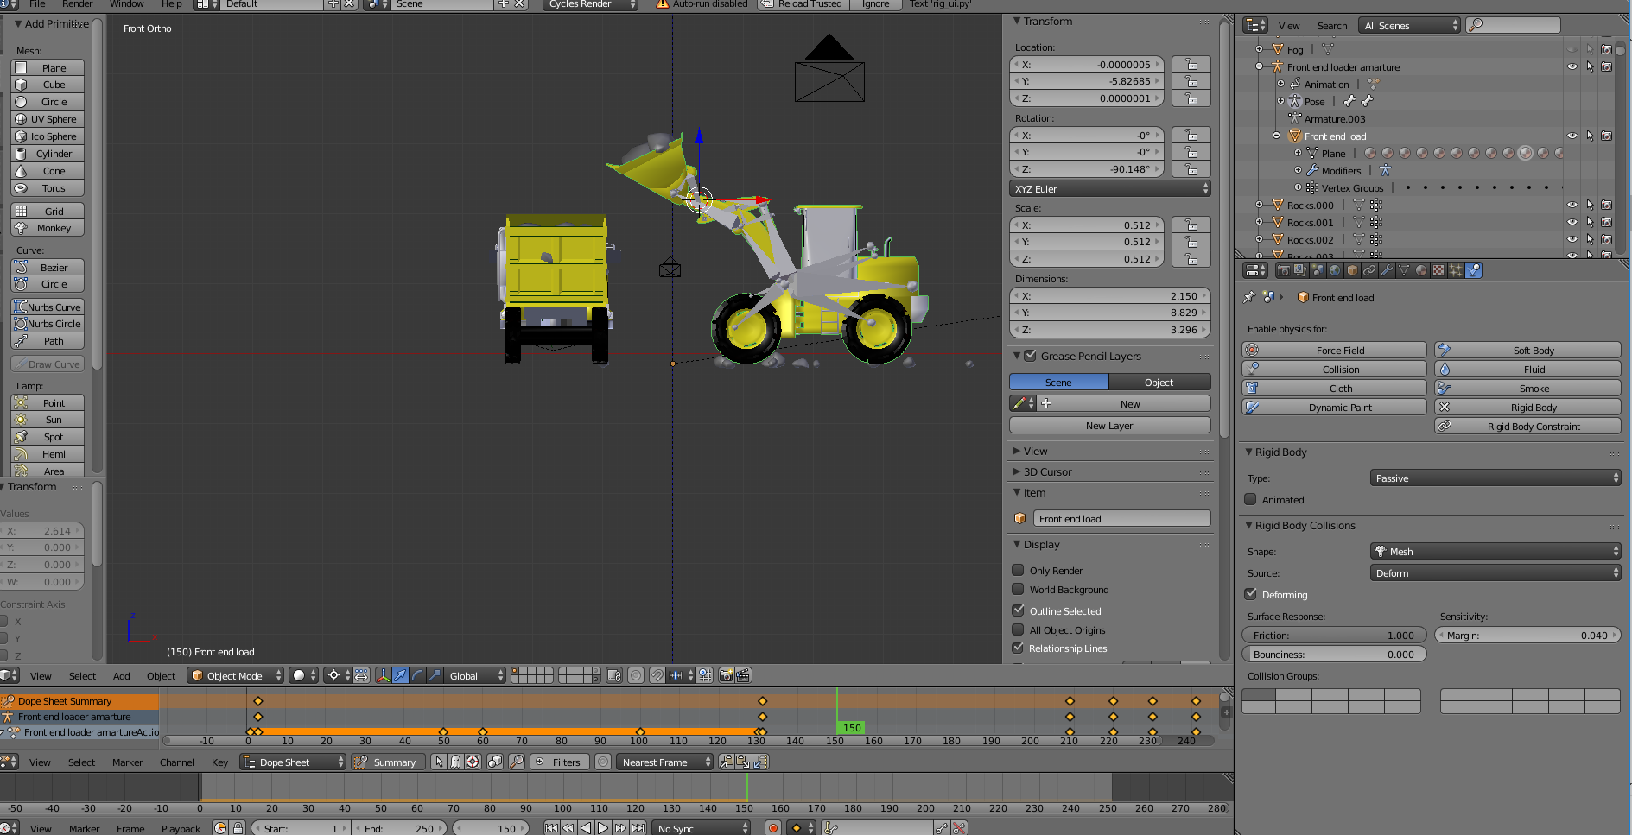
Task: Uncheck Outline Selected
Action: (1018, 610)
